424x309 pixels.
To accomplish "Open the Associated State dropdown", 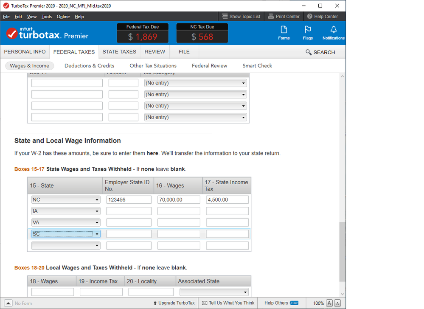I will (214, 292).
